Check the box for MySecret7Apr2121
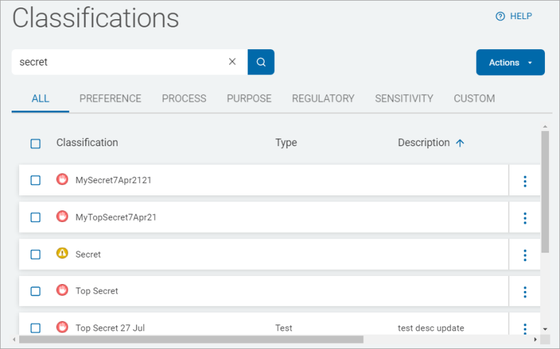This screenshot has height=349, width=560. 36,180
